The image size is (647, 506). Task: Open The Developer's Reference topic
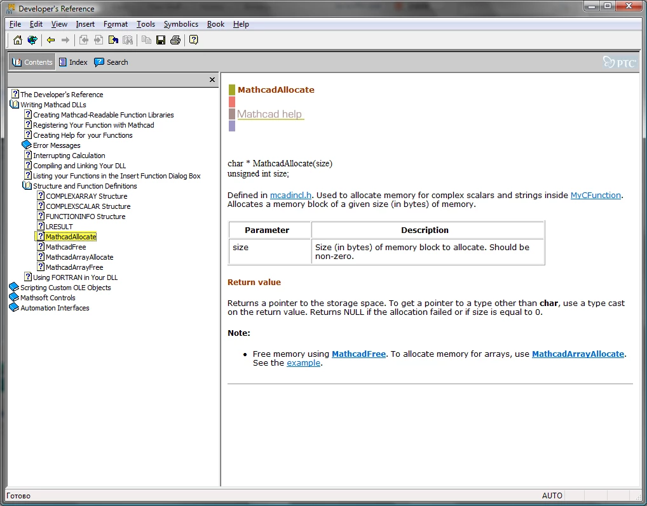click(62, 95)
